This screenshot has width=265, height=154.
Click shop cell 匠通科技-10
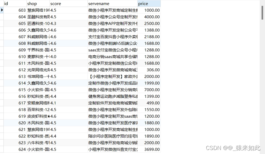pos(38,24)
